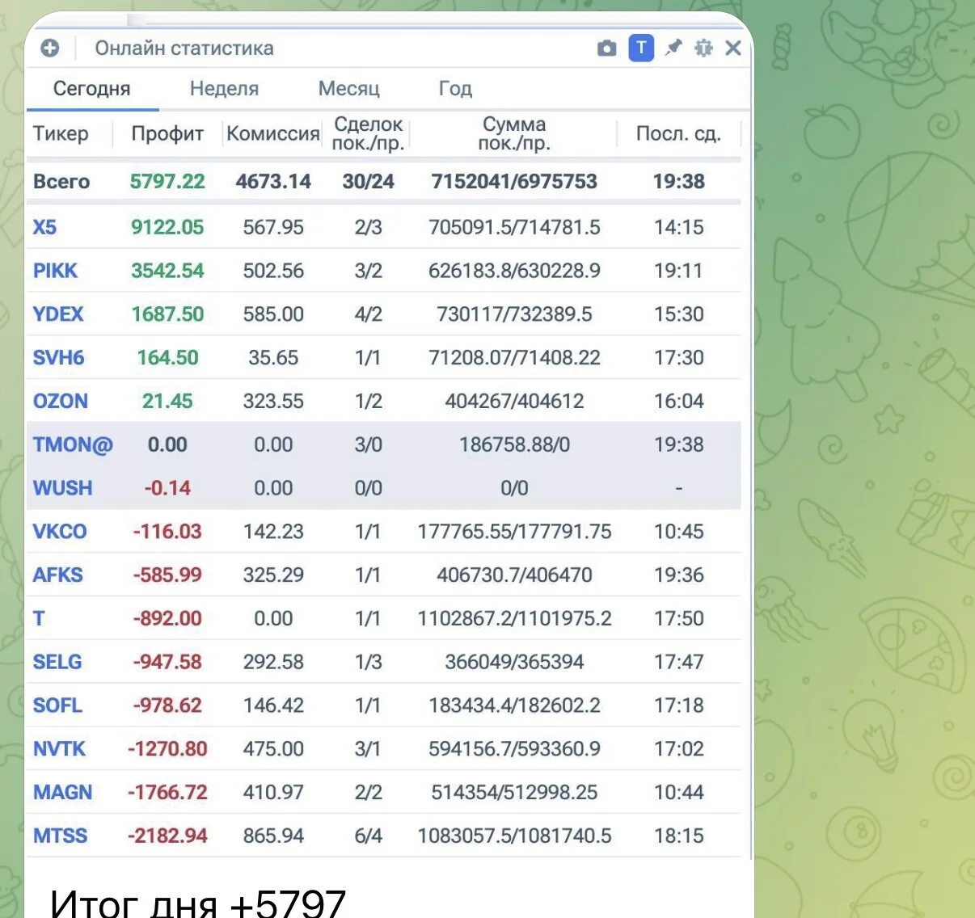Take a snapshot with the camera icon
Screen dimensions: 975x918
tap(606, 48)
